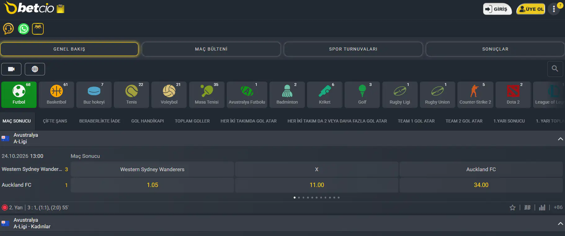This screenshot has height=236, width=565.
Task: Collapse the Avustralya A-Ligi section
Action: coord(560,139)
